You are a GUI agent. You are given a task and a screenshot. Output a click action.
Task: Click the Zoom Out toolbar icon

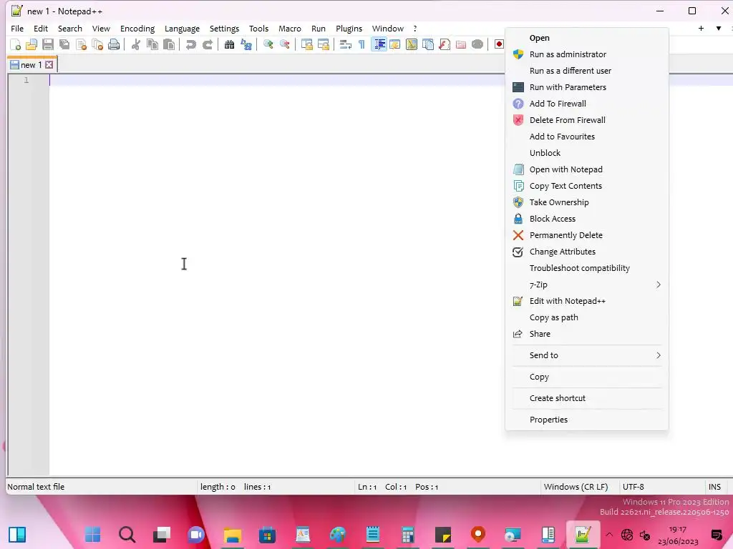click(285, 45)
